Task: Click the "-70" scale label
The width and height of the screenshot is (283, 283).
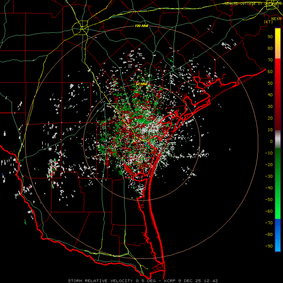Action: coord(269,223)
